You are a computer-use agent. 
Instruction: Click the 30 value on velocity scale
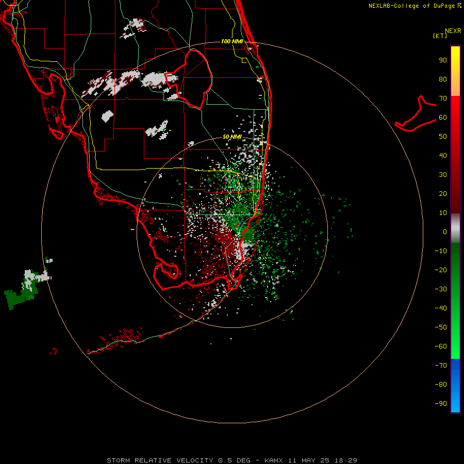[443, 175]
